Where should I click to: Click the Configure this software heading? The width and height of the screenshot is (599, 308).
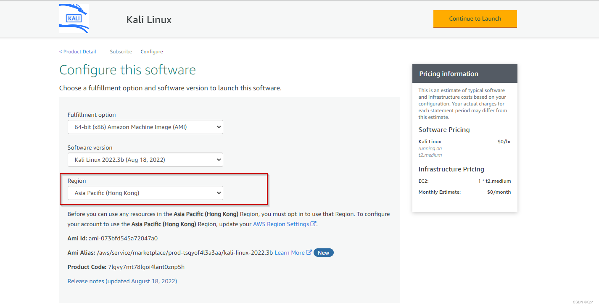[x=127, y=70]
